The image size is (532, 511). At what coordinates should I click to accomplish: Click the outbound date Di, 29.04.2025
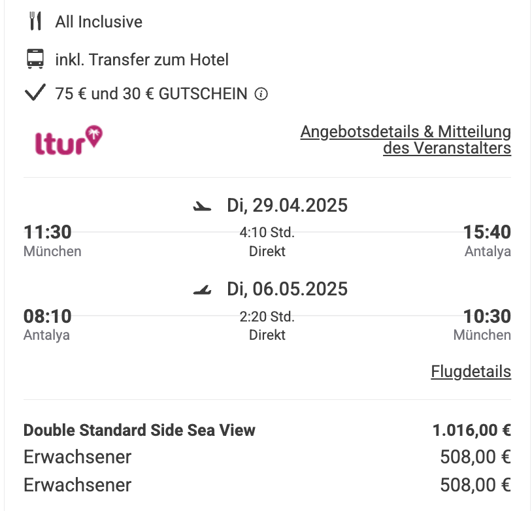coord(288,205)
